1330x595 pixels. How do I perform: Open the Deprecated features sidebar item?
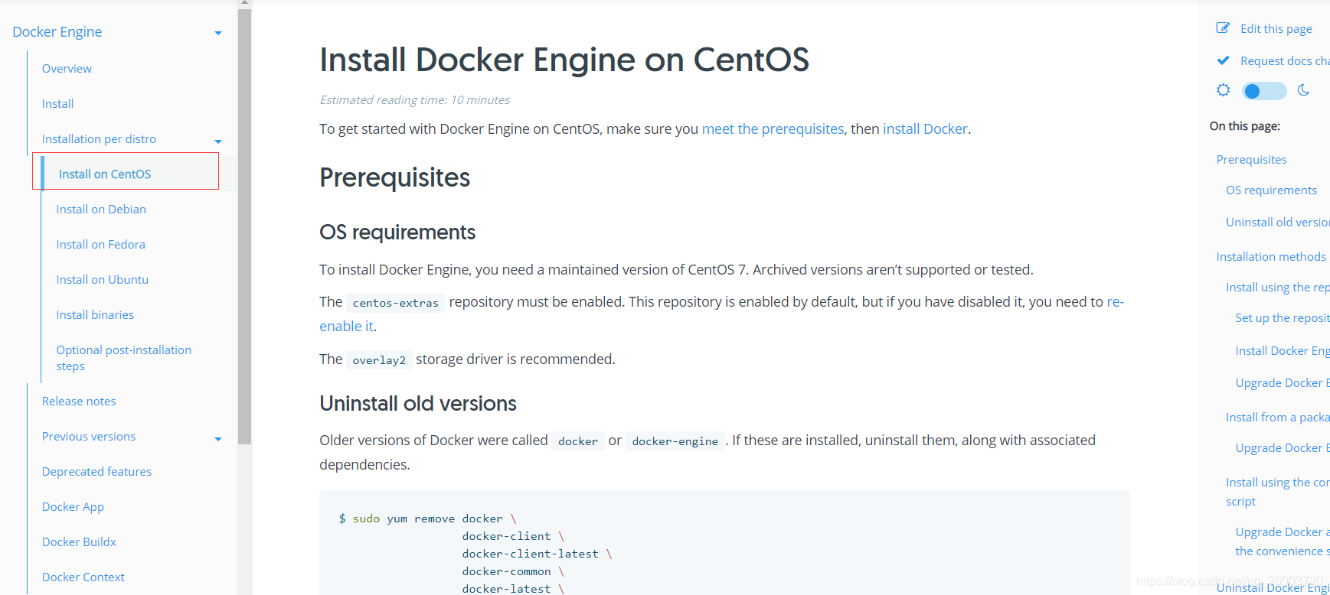pyautogui.click(x=96, y=472)
